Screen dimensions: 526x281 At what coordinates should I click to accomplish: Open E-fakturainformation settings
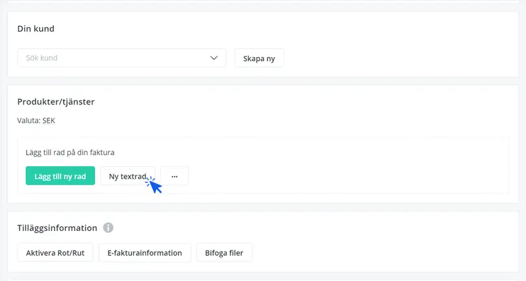click(x=145, y=252)
